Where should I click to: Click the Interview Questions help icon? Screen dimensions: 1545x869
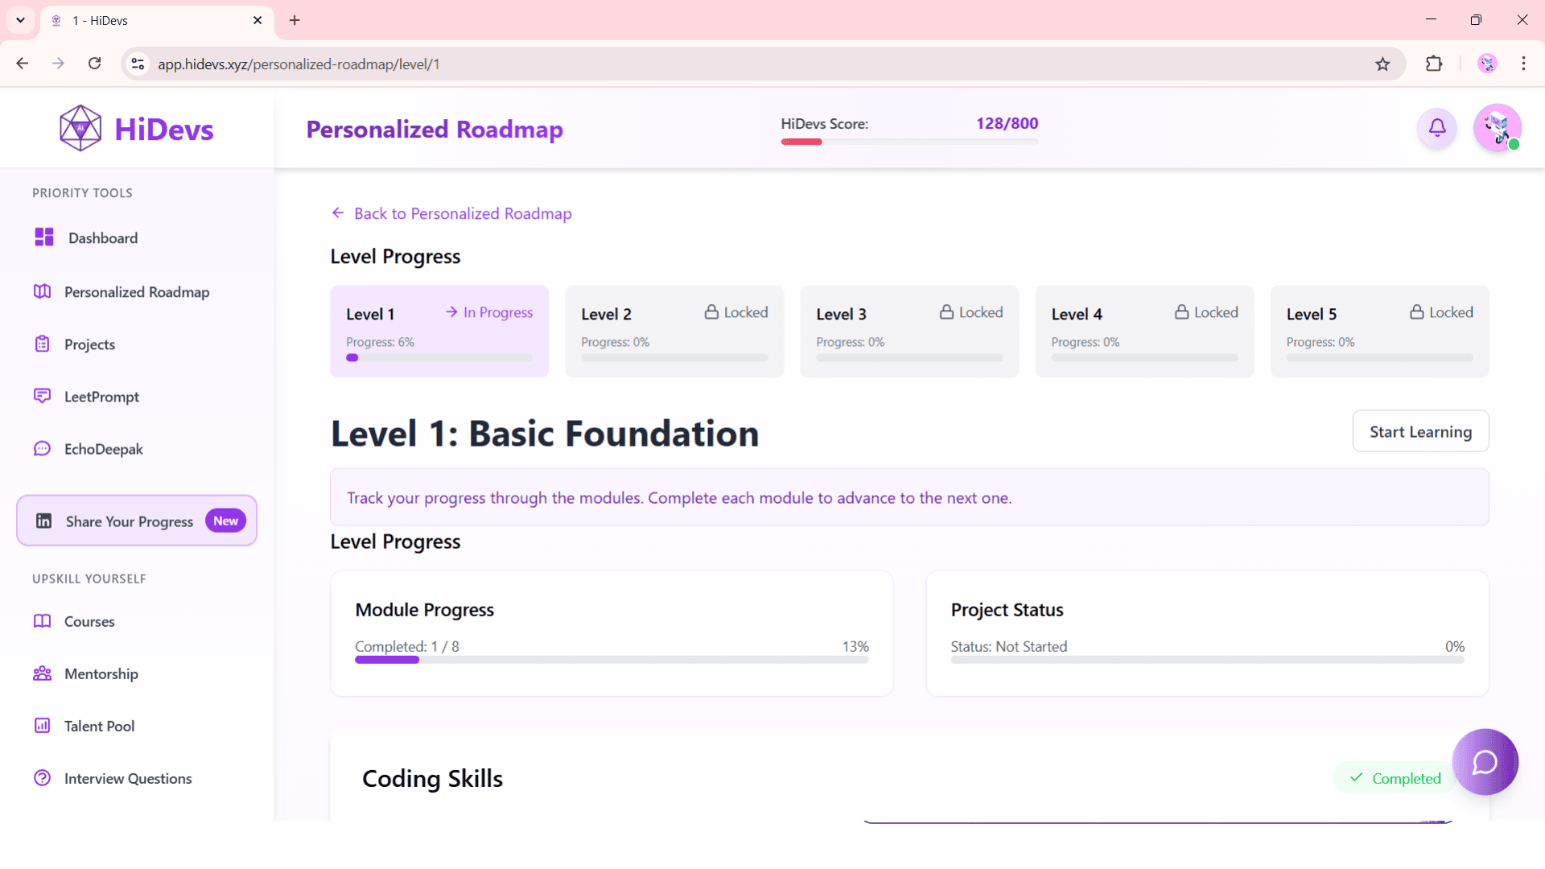point(43,777)
